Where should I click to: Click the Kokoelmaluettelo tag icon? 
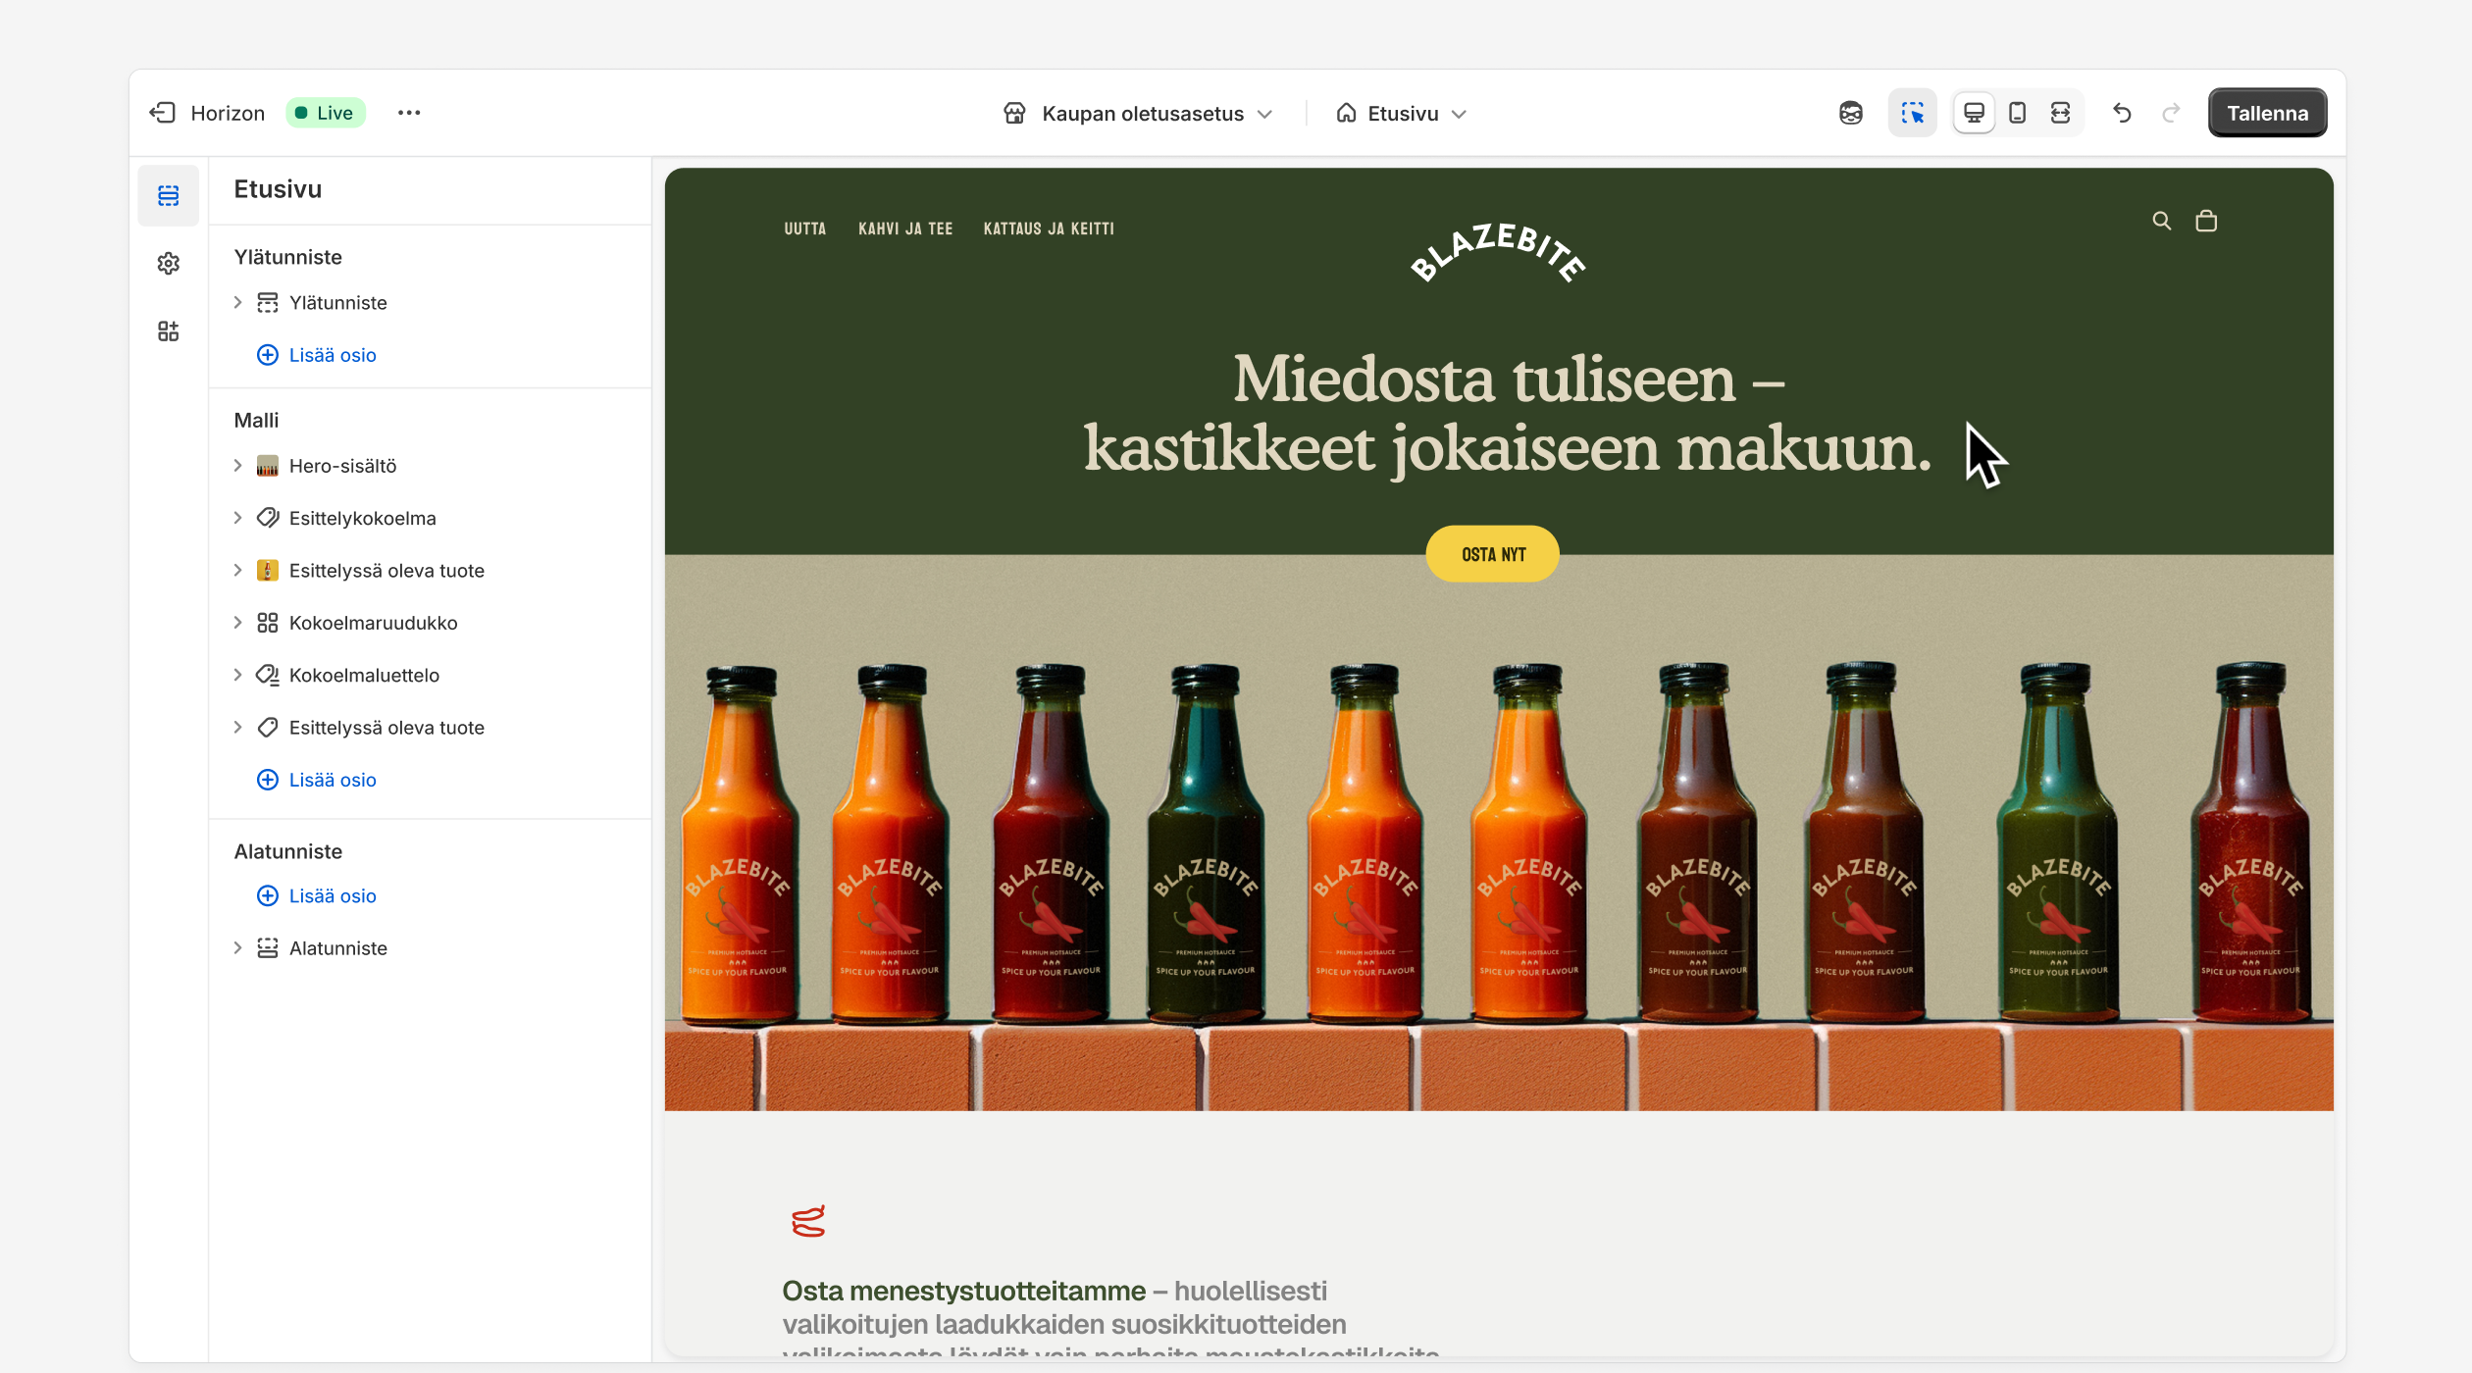pyautogui.click(x=267, y=675)
